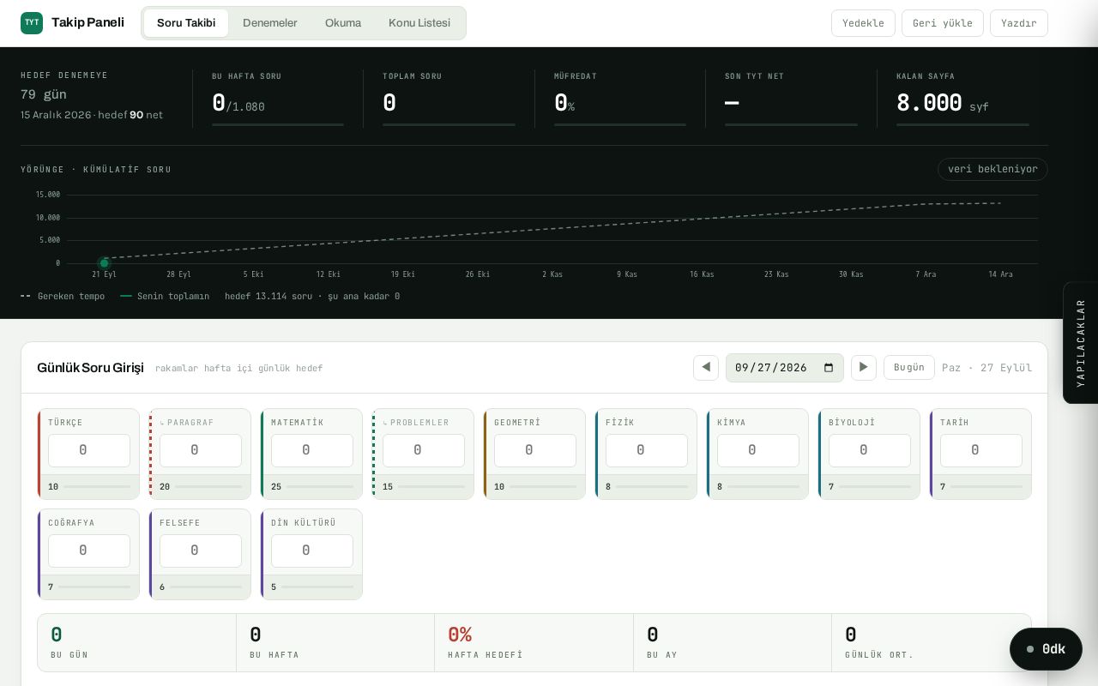The width and height of the screenshot is (1098, 686).
Task: Click the green starting point on chart
Action: 105,263
